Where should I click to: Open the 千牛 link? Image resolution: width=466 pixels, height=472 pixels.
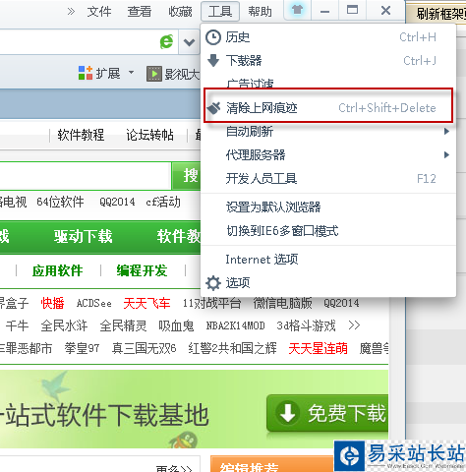point(17,325)
